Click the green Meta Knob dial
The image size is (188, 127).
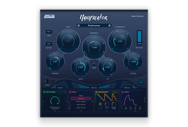(x=55, y=101)
